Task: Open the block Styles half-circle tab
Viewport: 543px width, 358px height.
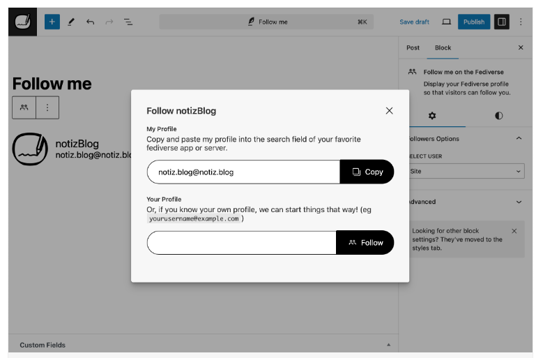Action: click(498, 116)
